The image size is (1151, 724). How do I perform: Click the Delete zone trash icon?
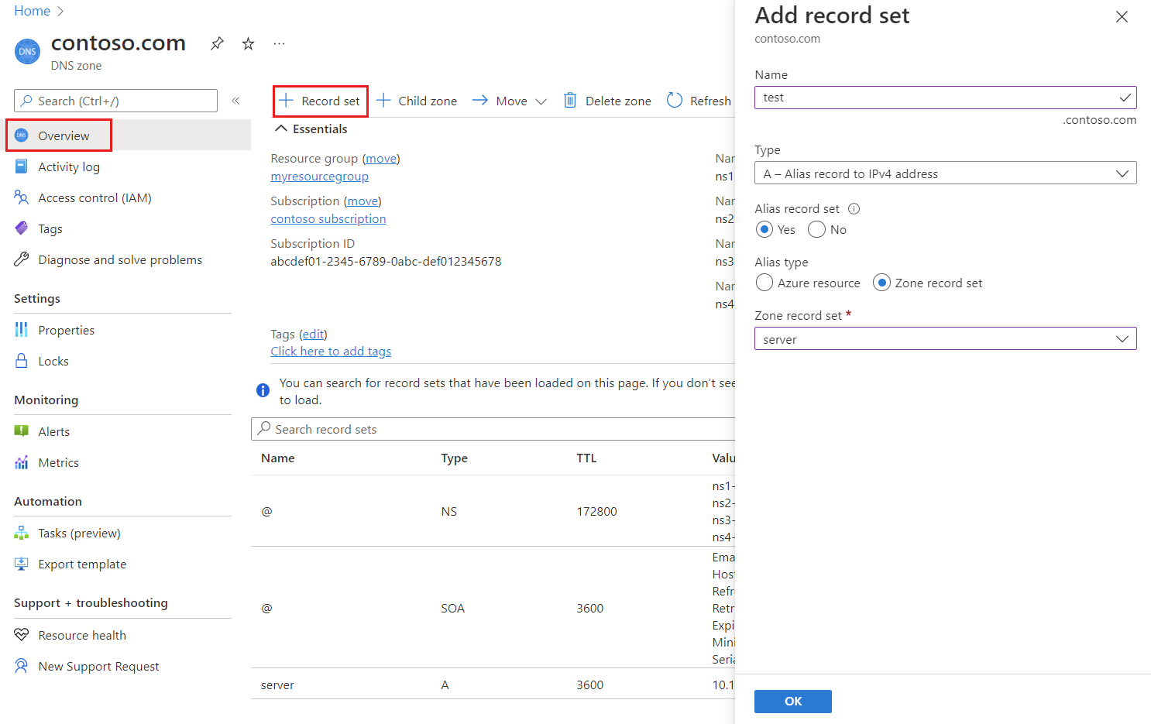coord(570,101)
